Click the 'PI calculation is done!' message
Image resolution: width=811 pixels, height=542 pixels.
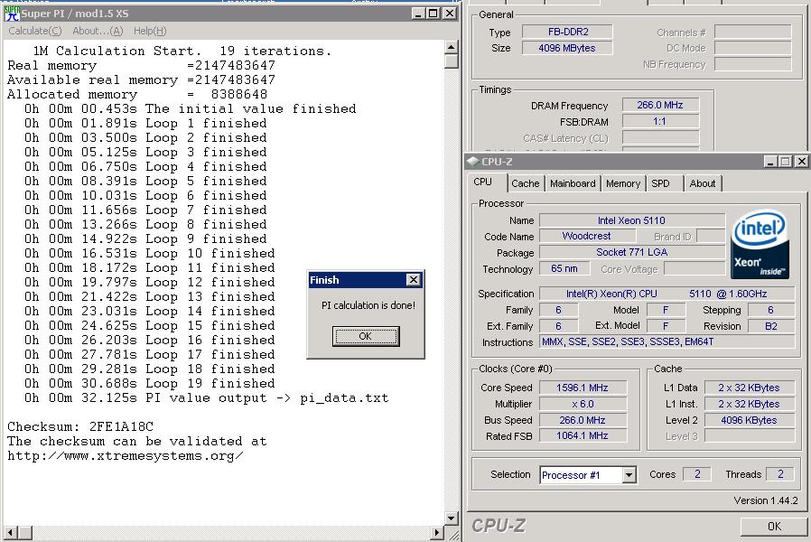tap(368, 305)
